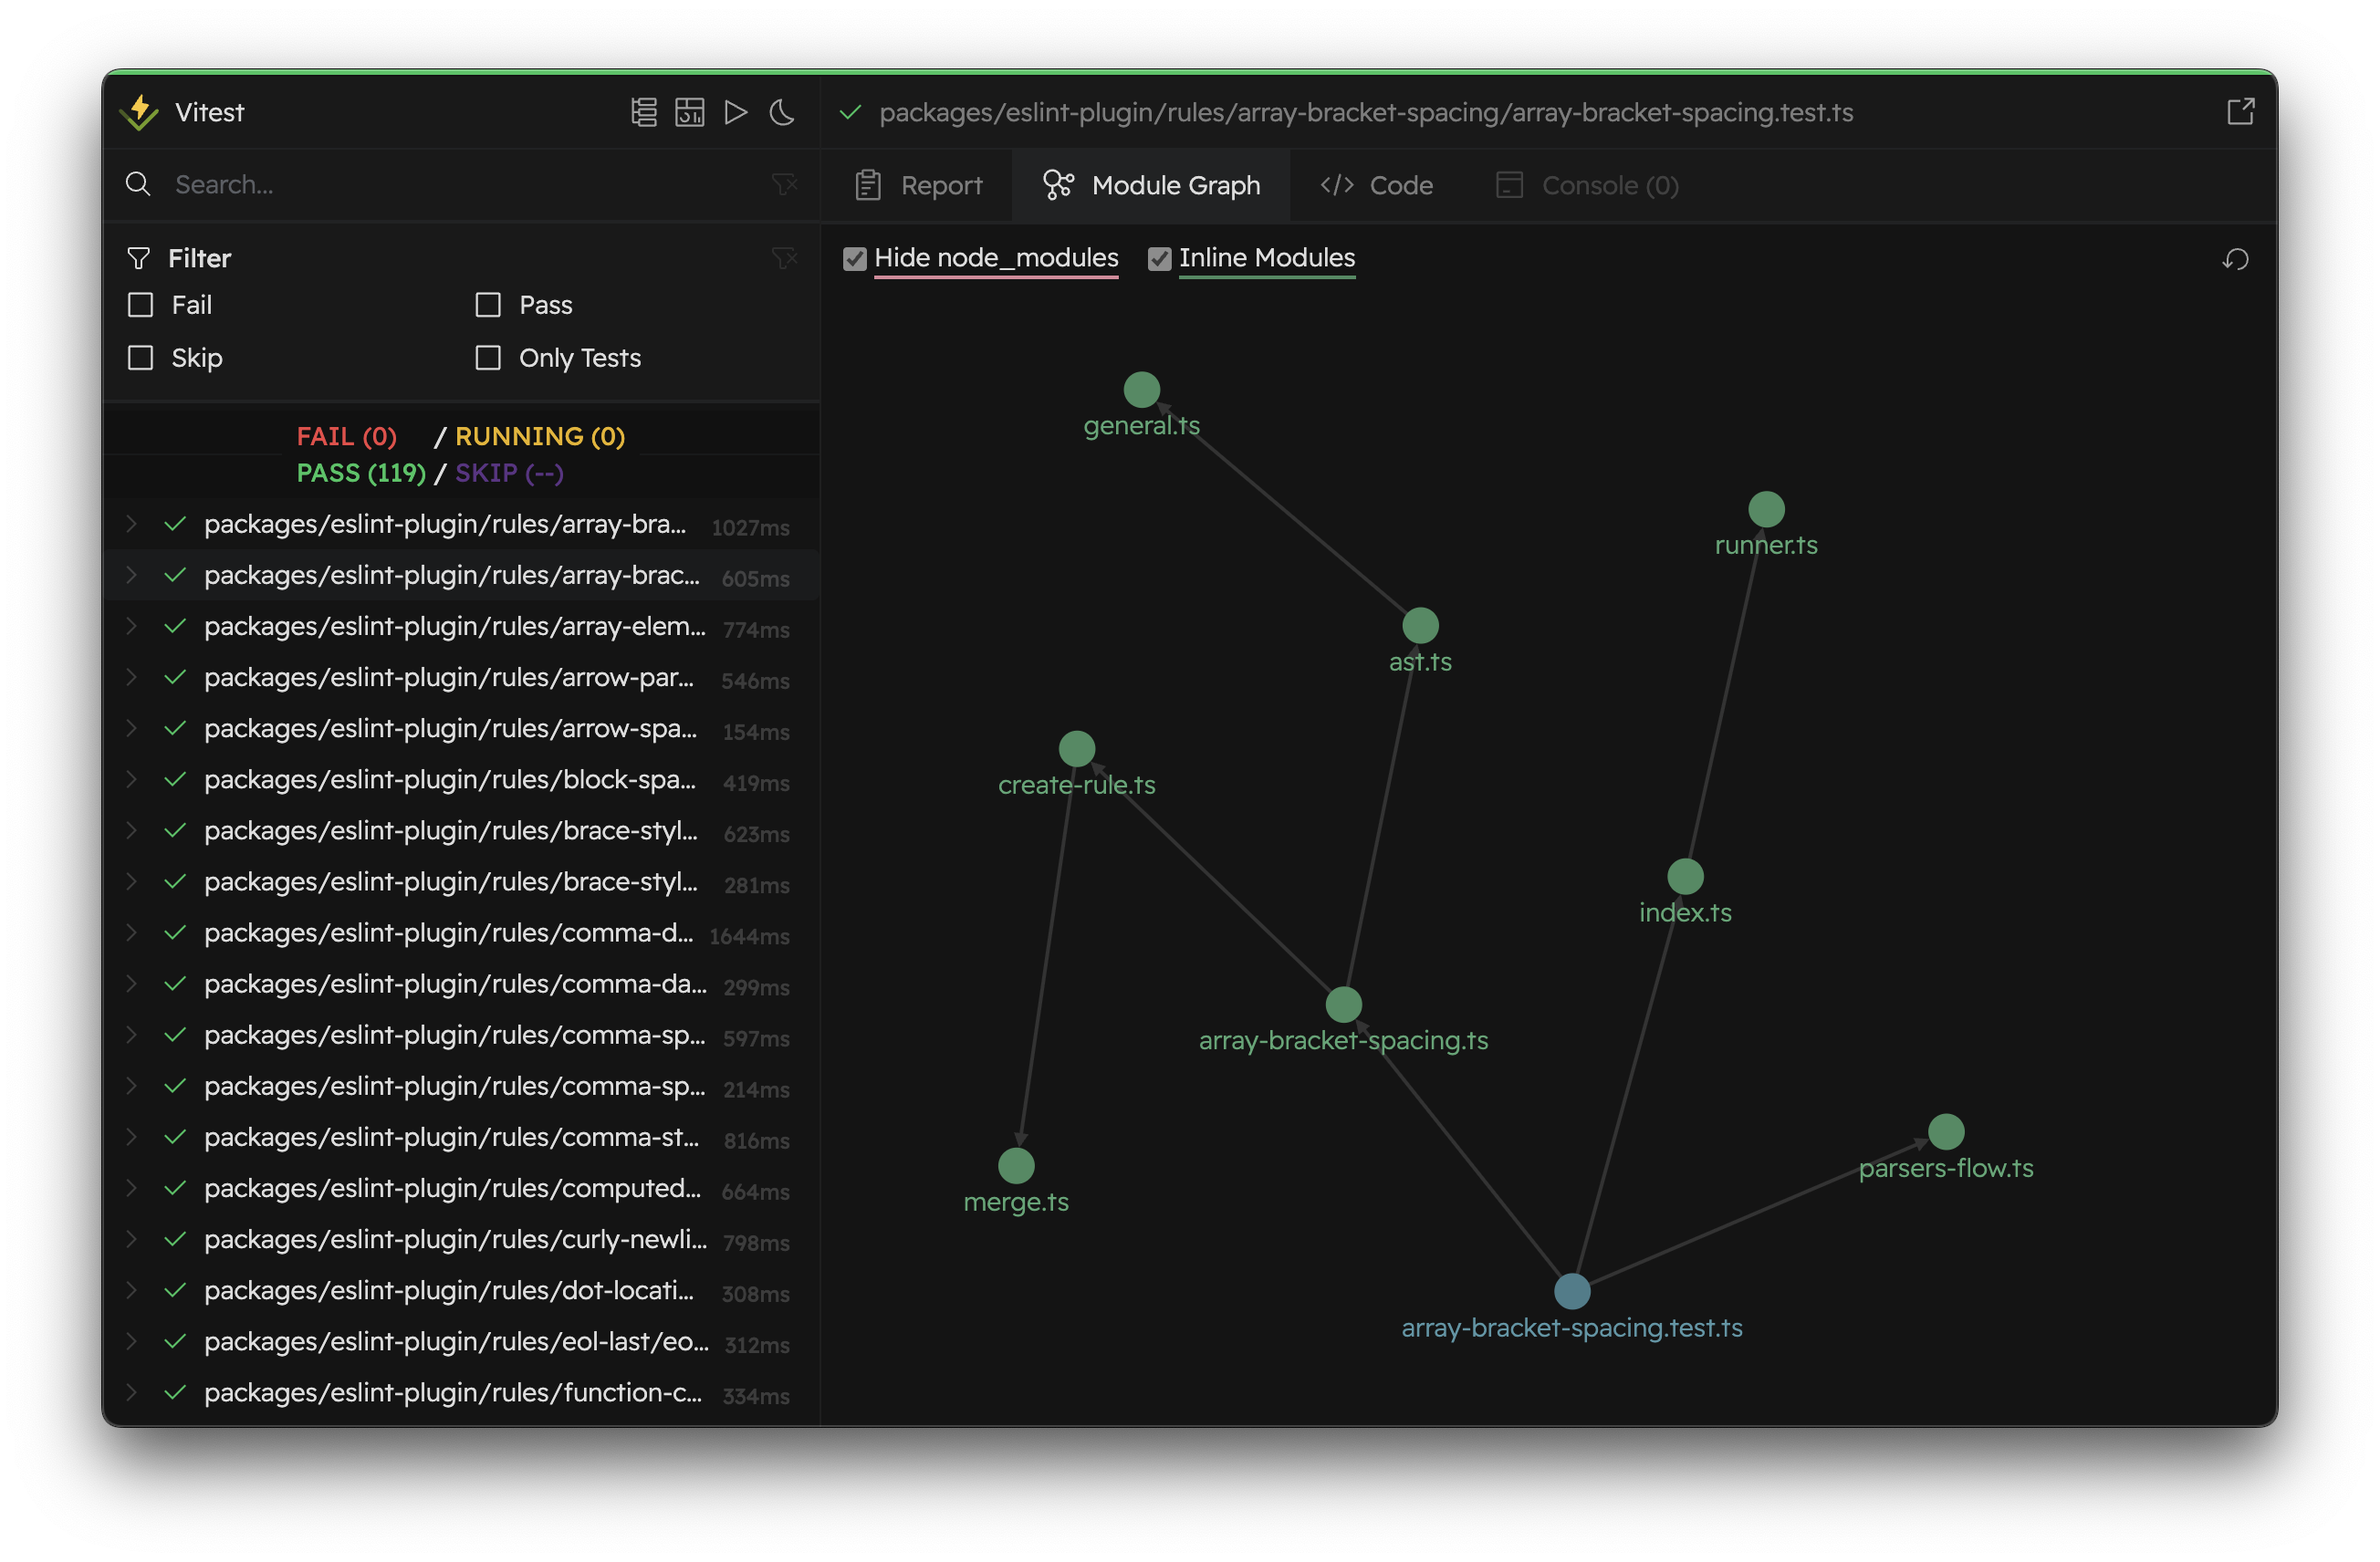The width and height of the screenshot is (2380, 1562).
Task: Open the Console (0) tab
Action: (1587, 185)
